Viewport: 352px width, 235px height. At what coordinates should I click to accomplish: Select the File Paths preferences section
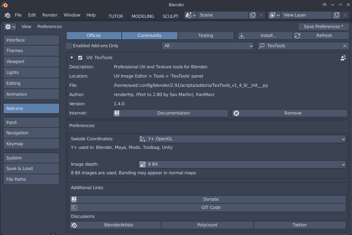click(x=31, y=179)
